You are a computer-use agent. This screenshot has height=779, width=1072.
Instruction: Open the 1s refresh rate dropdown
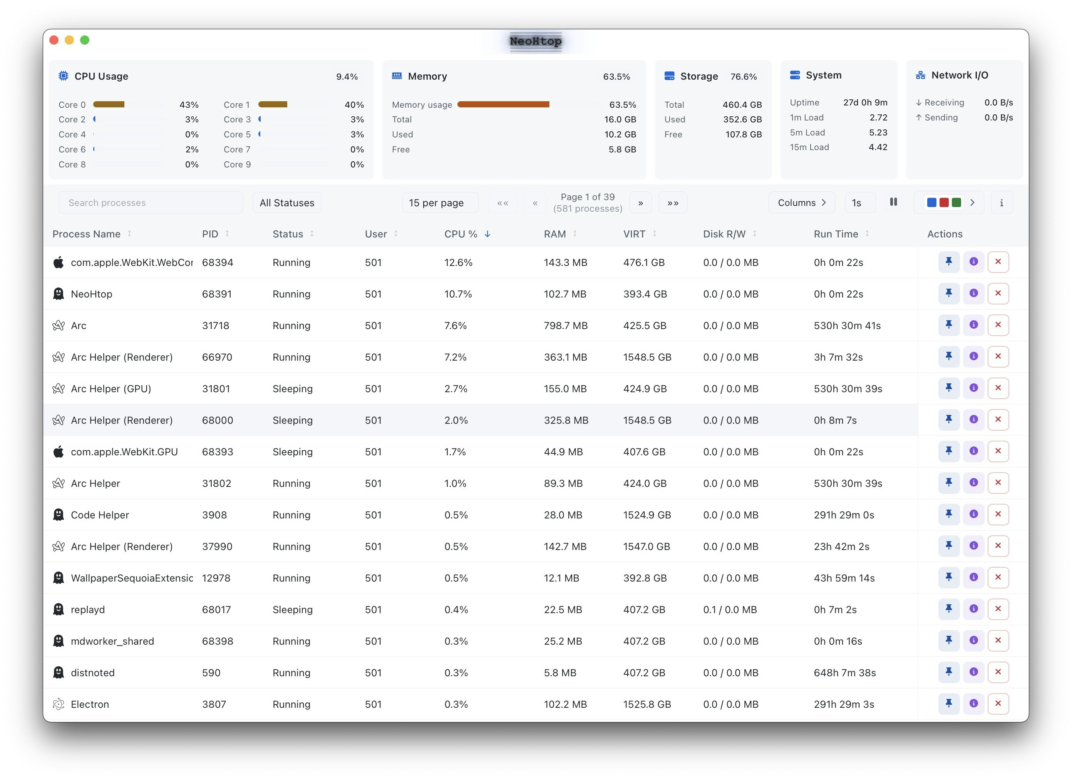[x=860, y=203]
